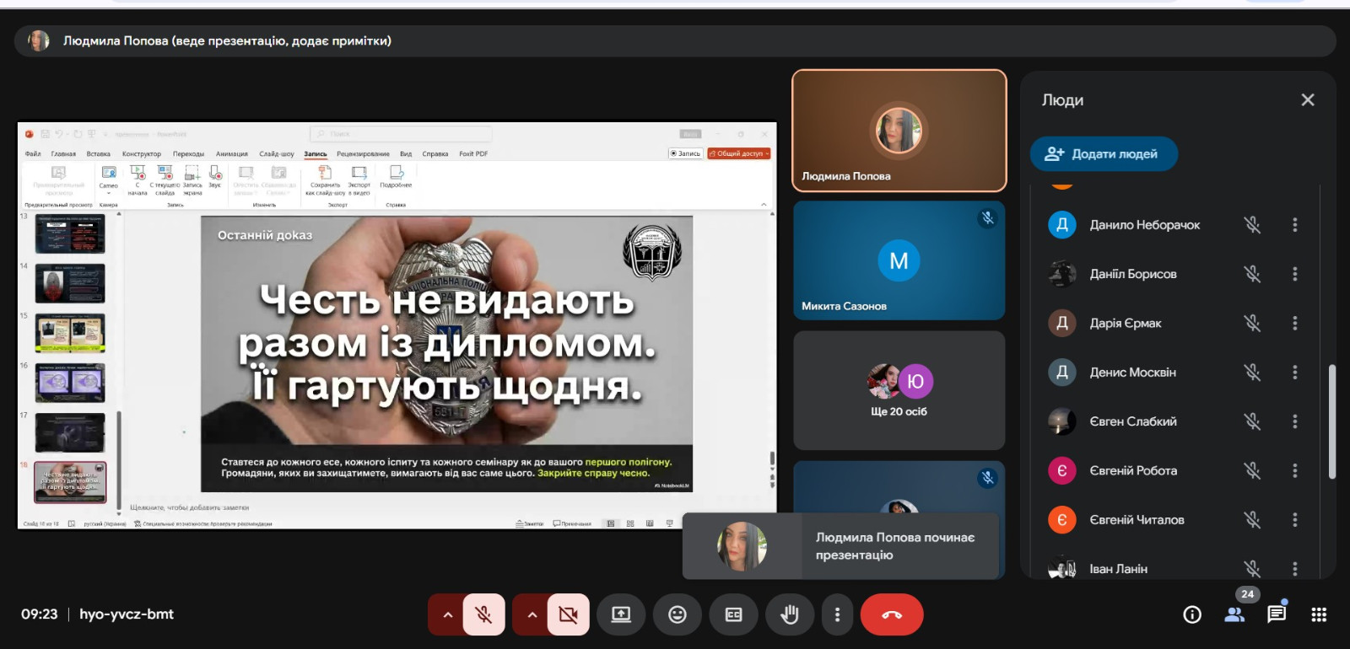Unmute the microphone in call controls

click(483, 614)
